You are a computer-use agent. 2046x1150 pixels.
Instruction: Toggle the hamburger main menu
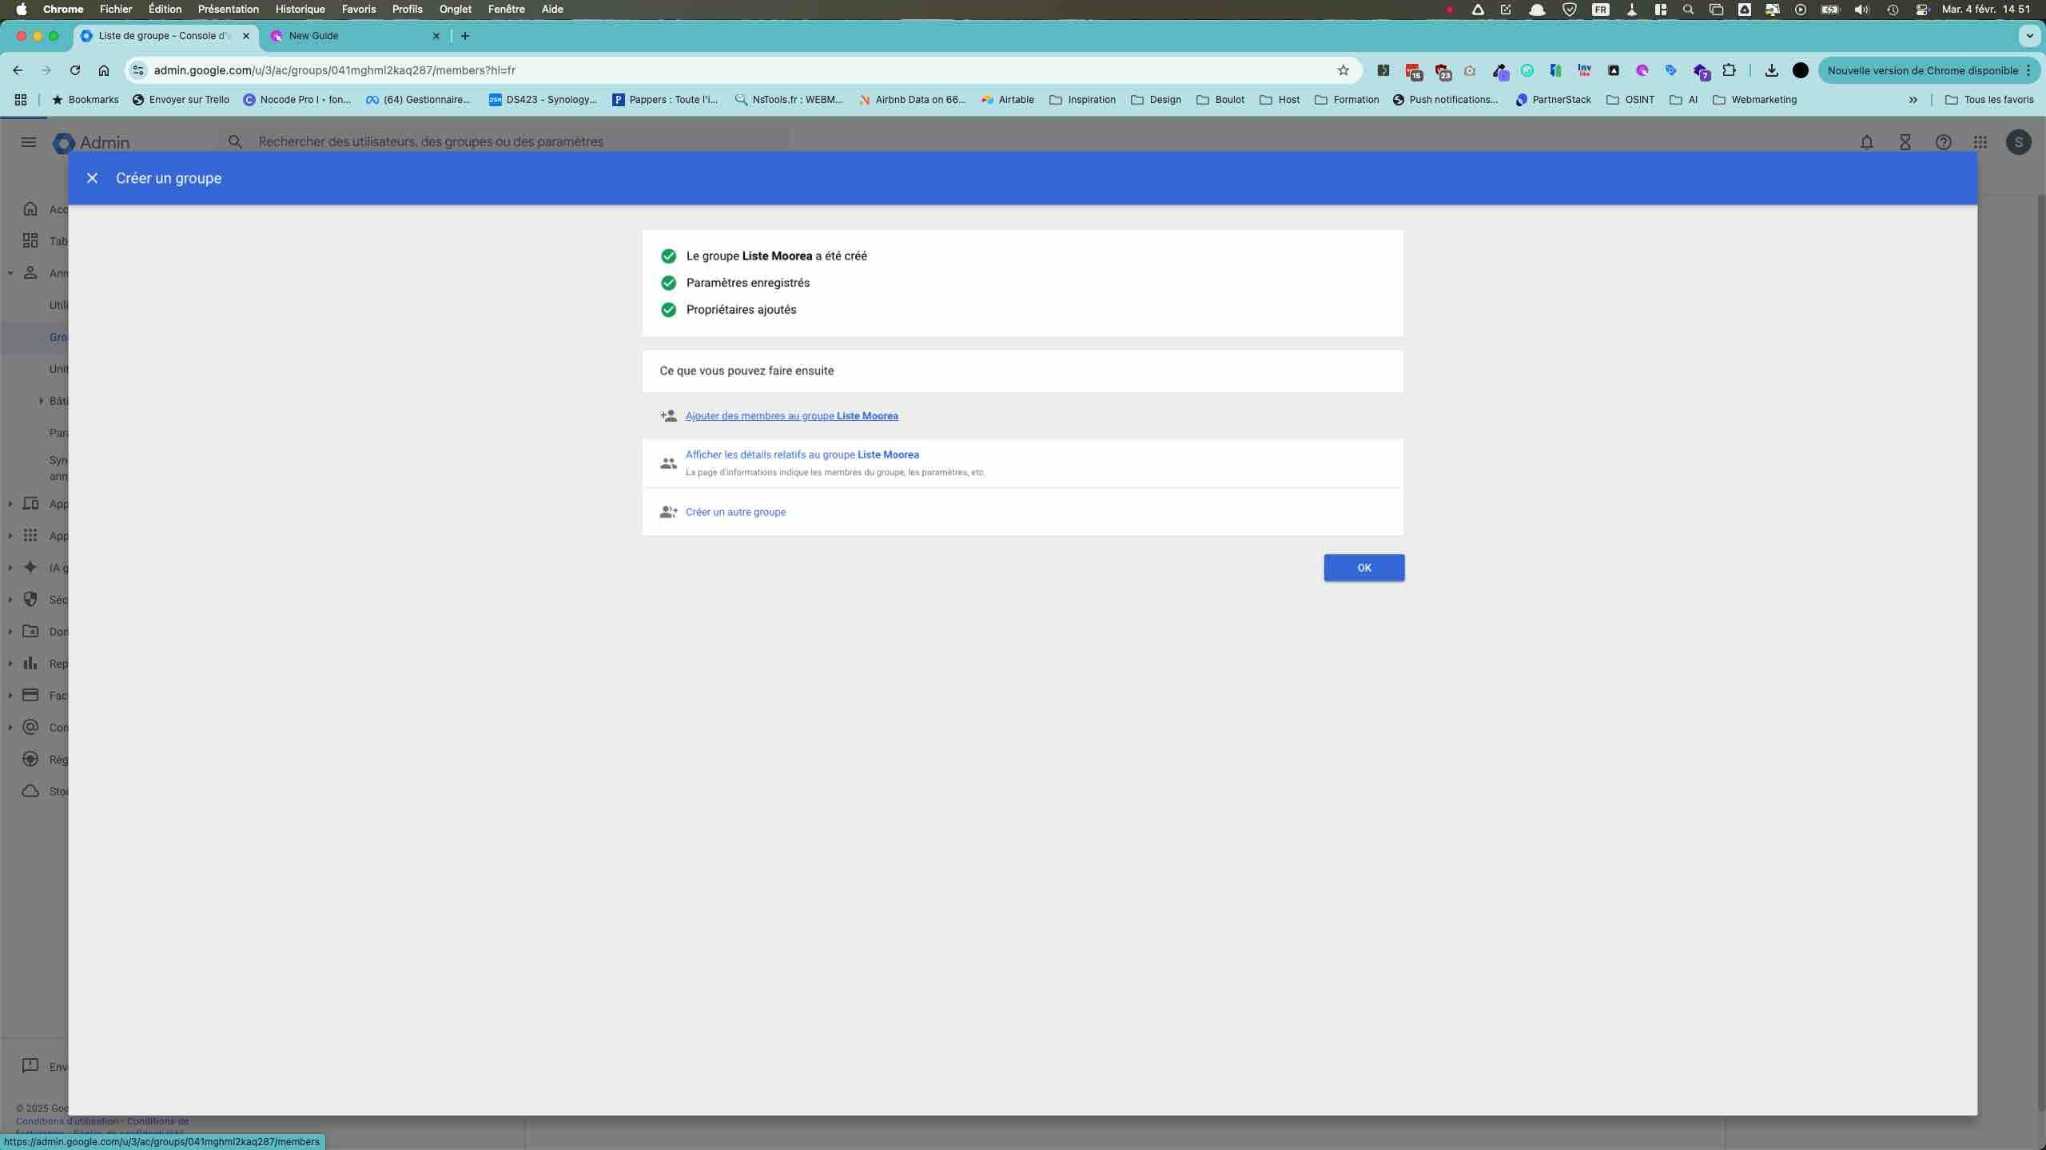[29, 142]
